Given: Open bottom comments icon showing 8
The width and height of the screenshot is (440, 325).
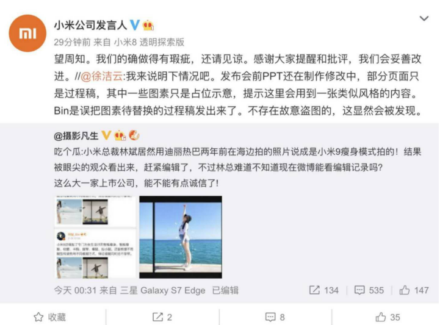Looking at the screenshot, I should tap(275, 317).
